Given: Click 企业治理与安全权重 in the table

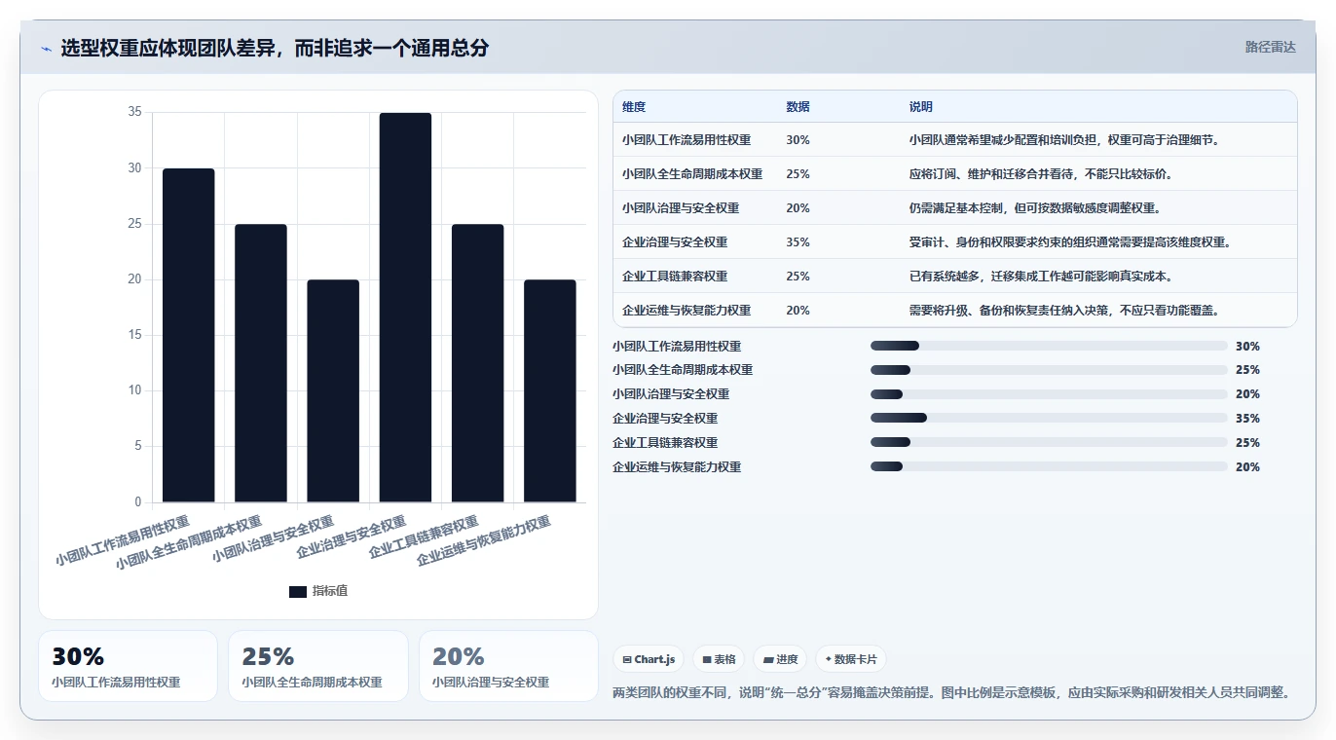Looking at the screenshot, I should coord(675,242).
